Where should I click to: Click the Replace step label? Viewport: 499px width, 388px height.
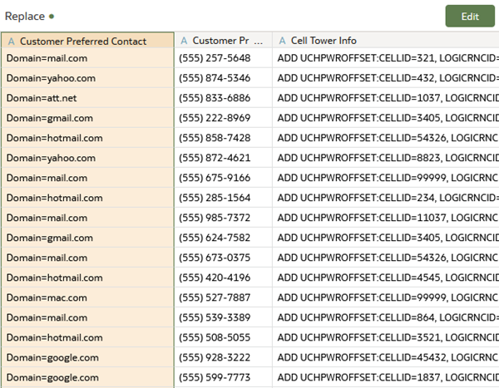point(25,17)
